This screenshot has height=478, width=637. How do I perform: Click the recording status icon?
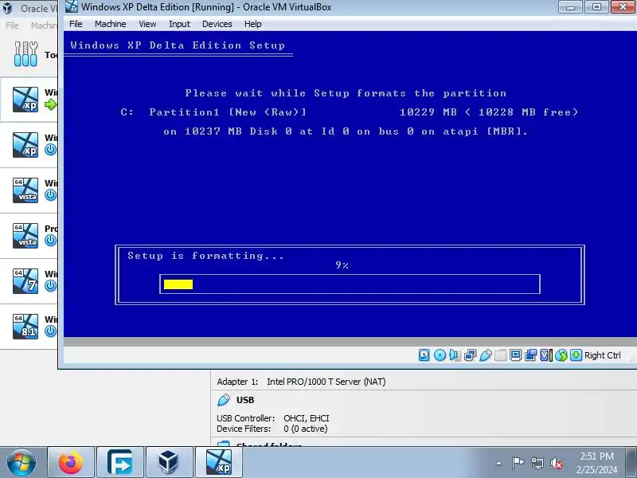click(530, 355)
